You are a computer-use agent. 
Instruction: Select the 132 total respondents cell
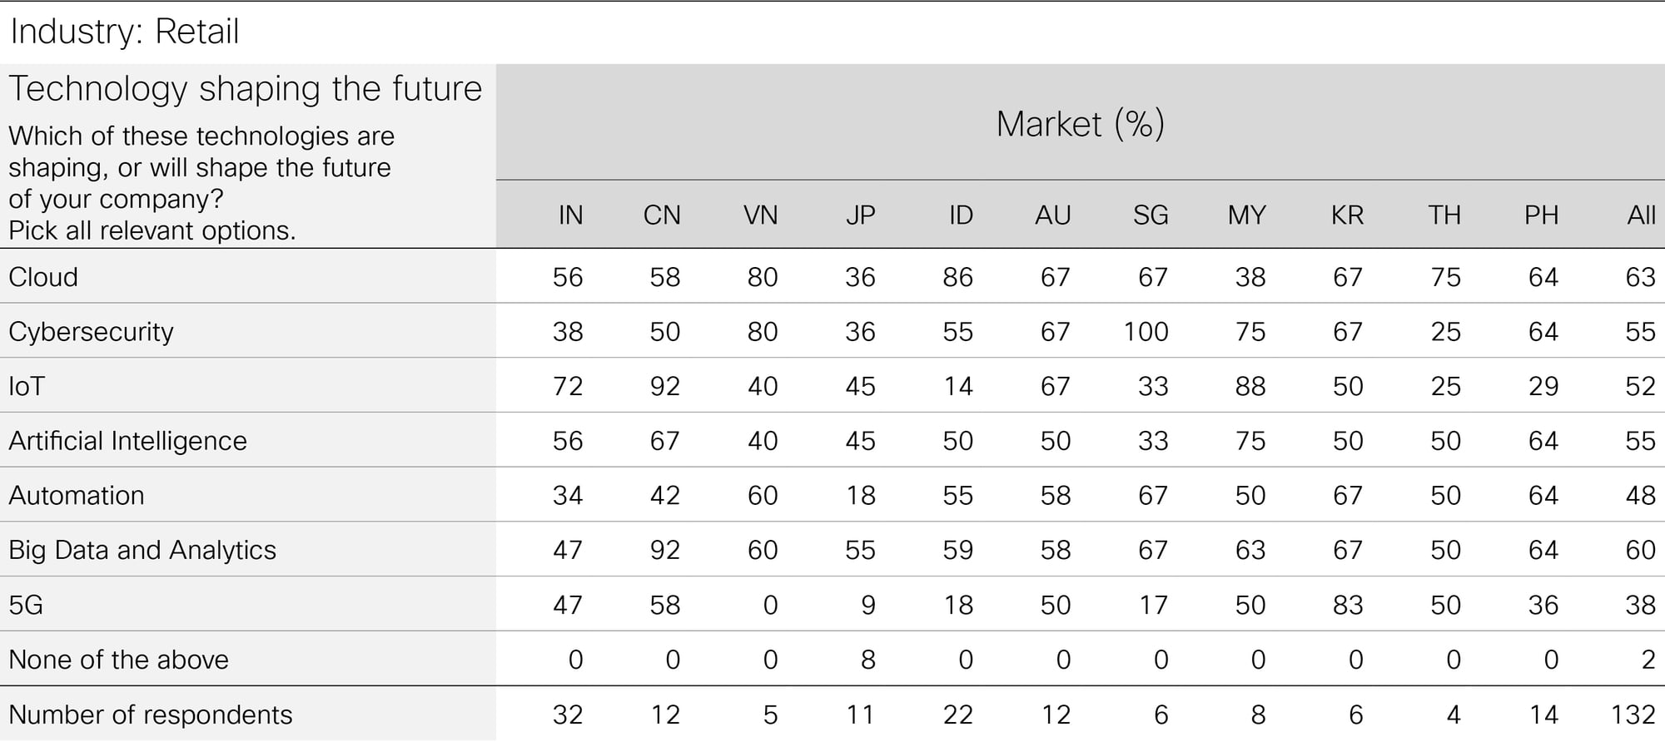coord(1633,715)
